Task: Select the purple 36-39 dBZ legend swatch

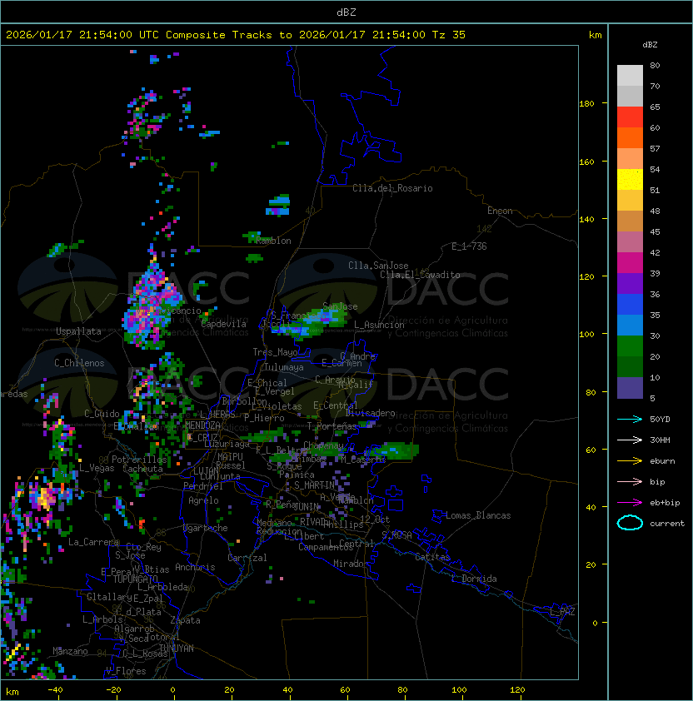Action: pos(630,283)
